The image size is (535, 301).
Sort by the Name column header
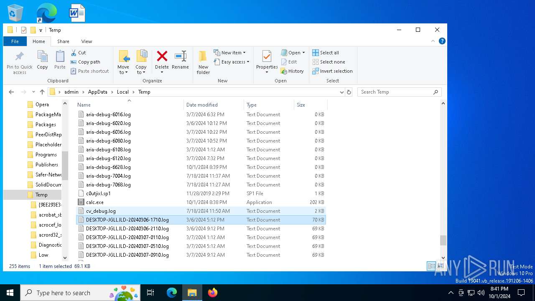tap(130, 105)
